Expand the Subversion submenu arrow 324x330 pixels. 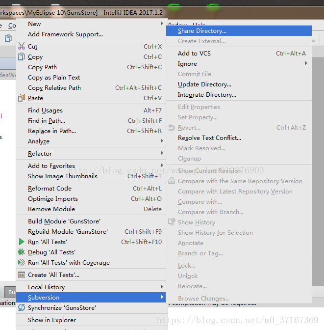(162, 297)
